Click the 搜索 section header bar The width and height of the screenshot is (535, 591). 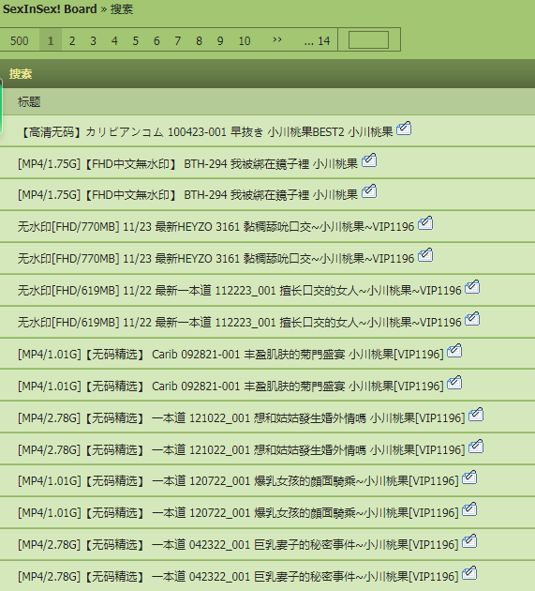click(x=267, y=73)
